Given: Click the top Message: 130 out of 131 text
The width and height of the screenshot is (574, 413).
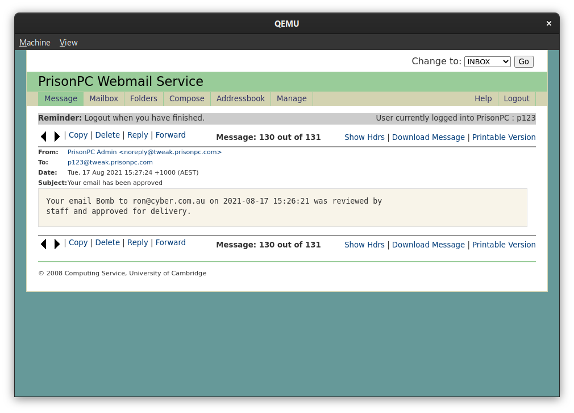Looking at the screenshot, I should tap(268, 137).
